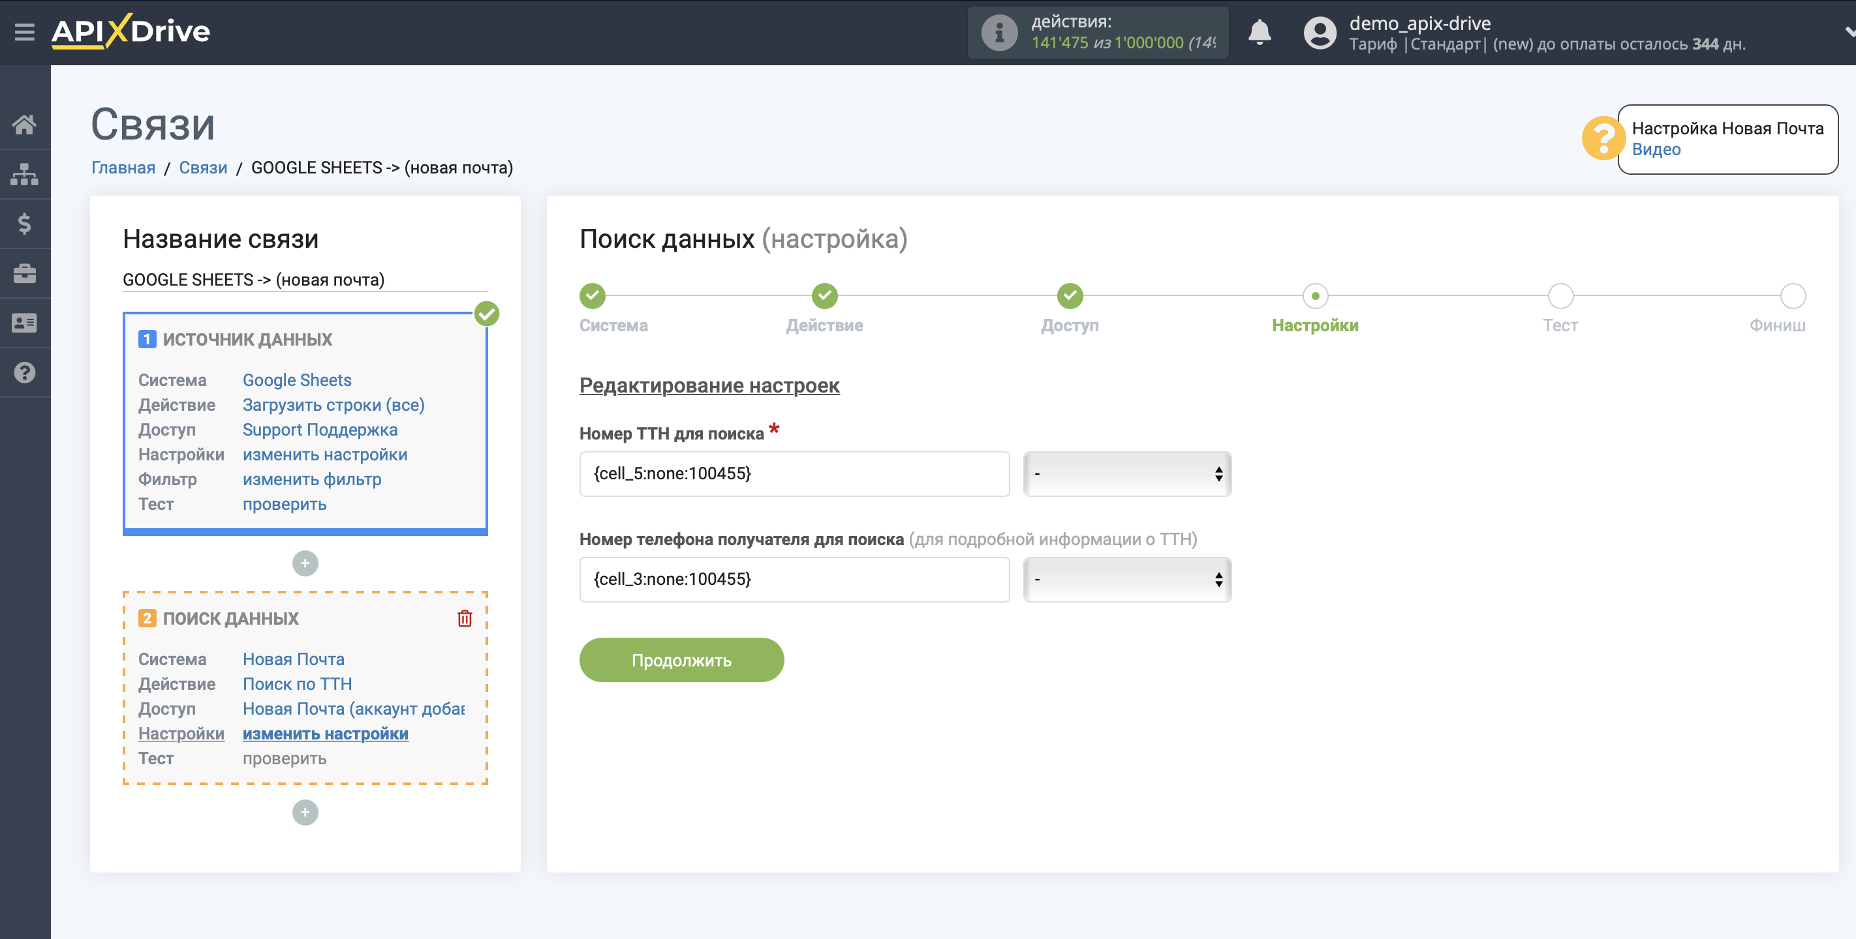The width and height of the screenshot is (1856, 939).
Task: Edit the connection name field
Action: point(305,280)
